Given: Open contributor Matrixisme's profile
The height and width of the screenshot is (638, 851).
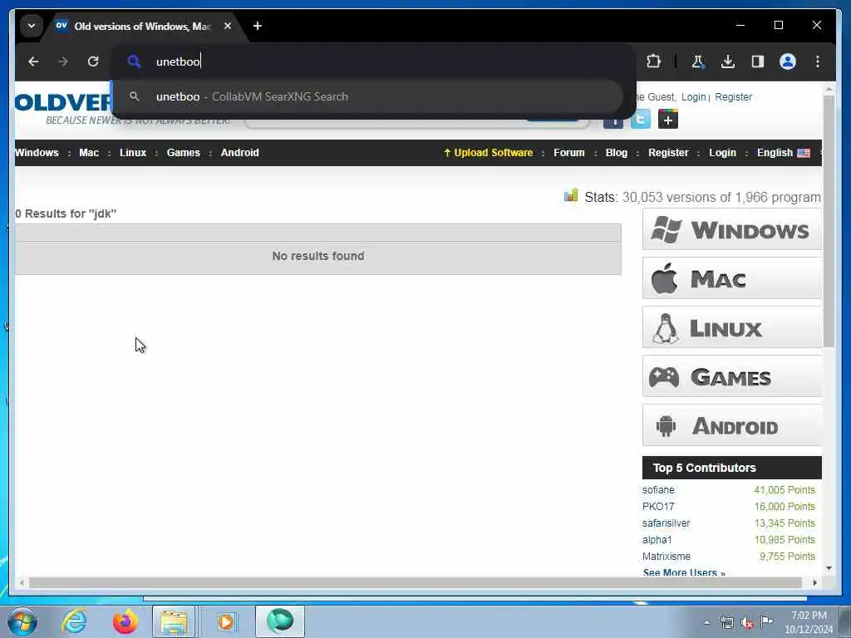Looking at the screenshot, I should pos(667,557).
